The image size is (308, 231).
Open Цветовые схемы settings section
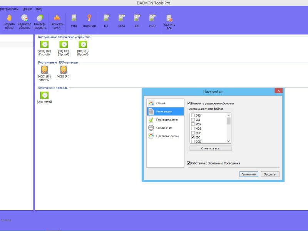pos(166,136)
